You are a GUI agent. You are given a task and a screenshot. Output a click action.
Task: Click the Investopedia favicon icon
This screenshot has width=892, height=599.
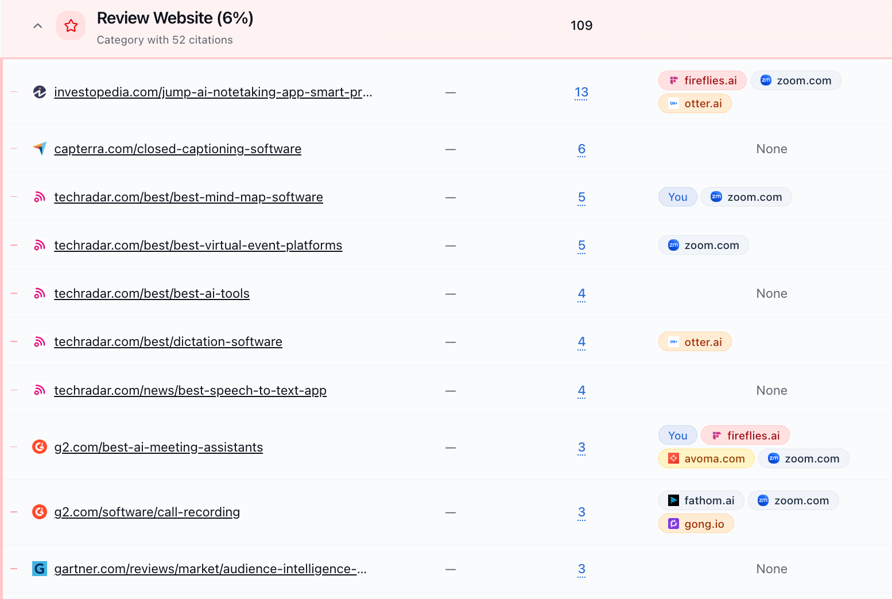click(40, 92)
